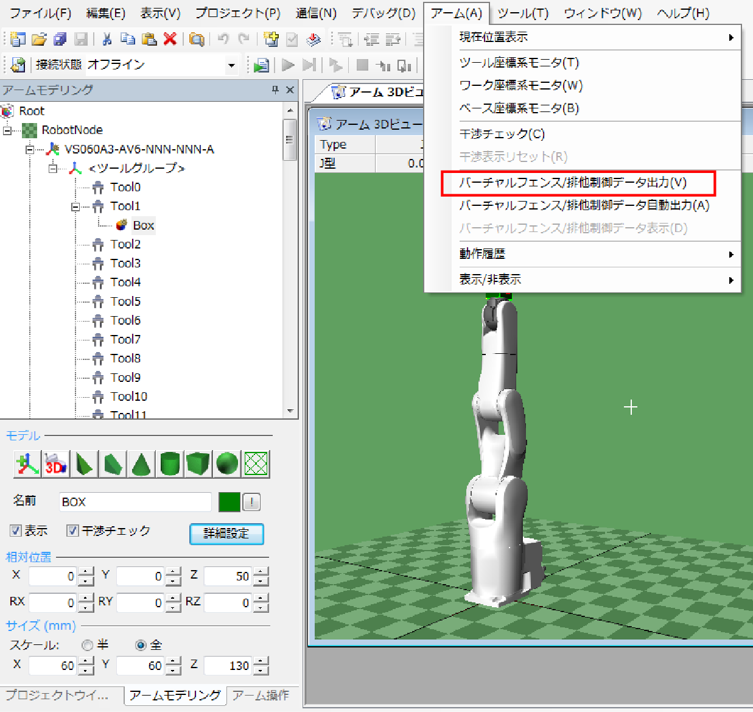Click the 名前 input field containing BOX
This screenshot has width=753, height=712.
[135, 502]
